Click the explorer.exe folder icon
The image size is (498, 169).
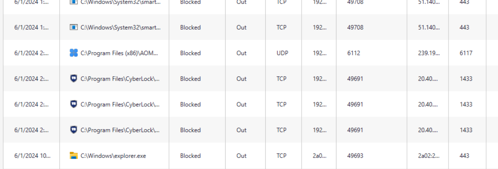[x=74, y=156]
